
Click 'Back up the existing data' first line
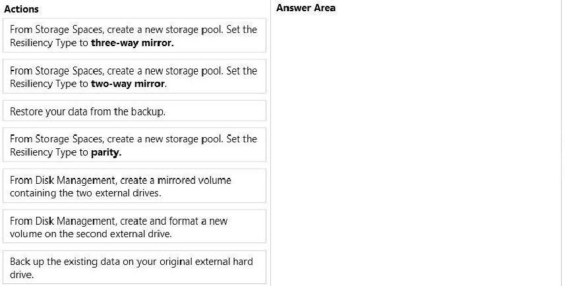pos(131,262)
